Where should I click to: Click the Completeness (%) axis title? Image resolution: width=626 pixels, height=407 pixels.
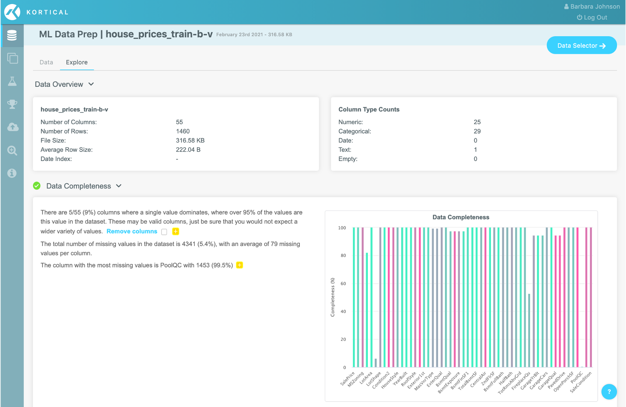point(333,297)
